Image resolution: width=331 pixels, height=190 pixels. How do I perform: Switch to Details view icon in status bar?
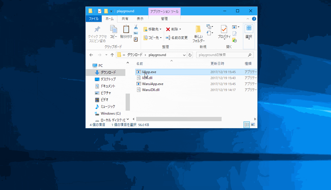click(247, 125)
